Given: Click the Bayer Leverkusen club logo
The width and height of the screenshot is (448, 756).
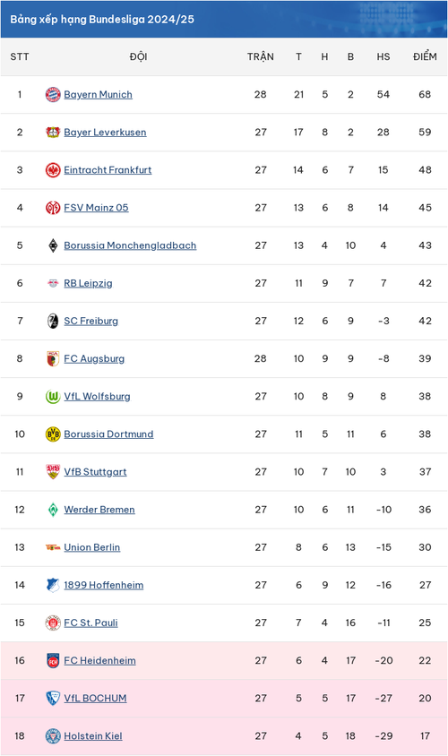Looking at the screenshot, I should (x=53, y=132).
